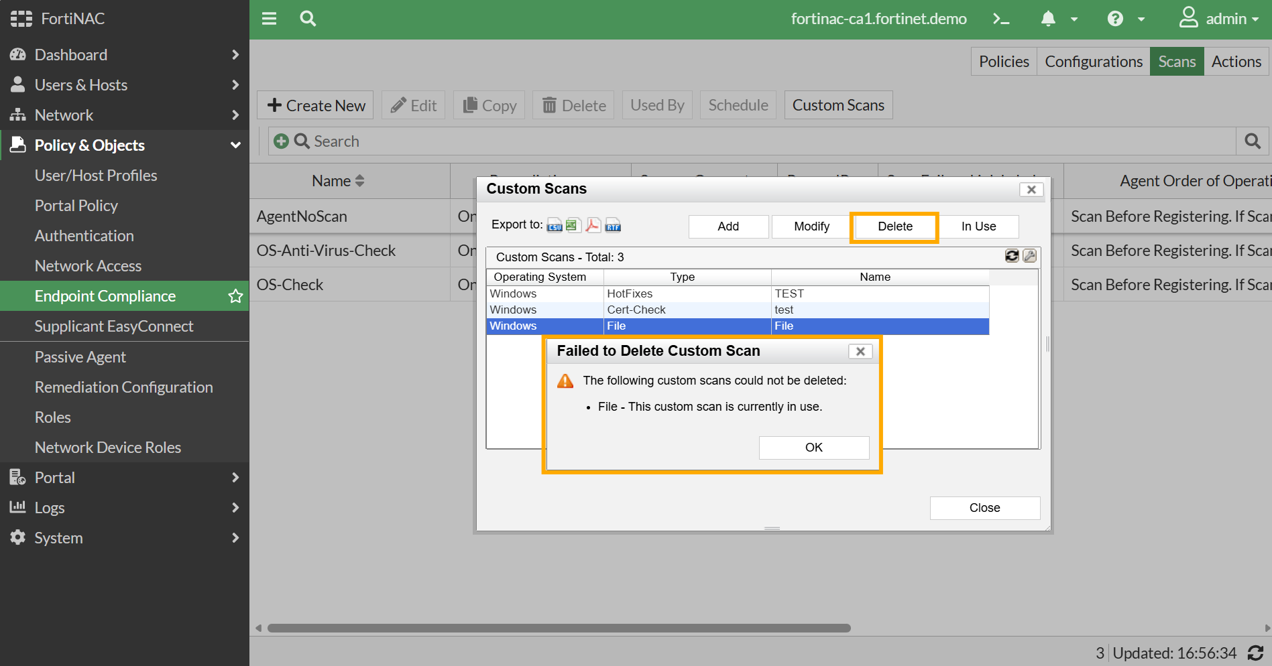Expand the System menu
Viewport: 1272px width, 666px height.
[x=125, y=538]
